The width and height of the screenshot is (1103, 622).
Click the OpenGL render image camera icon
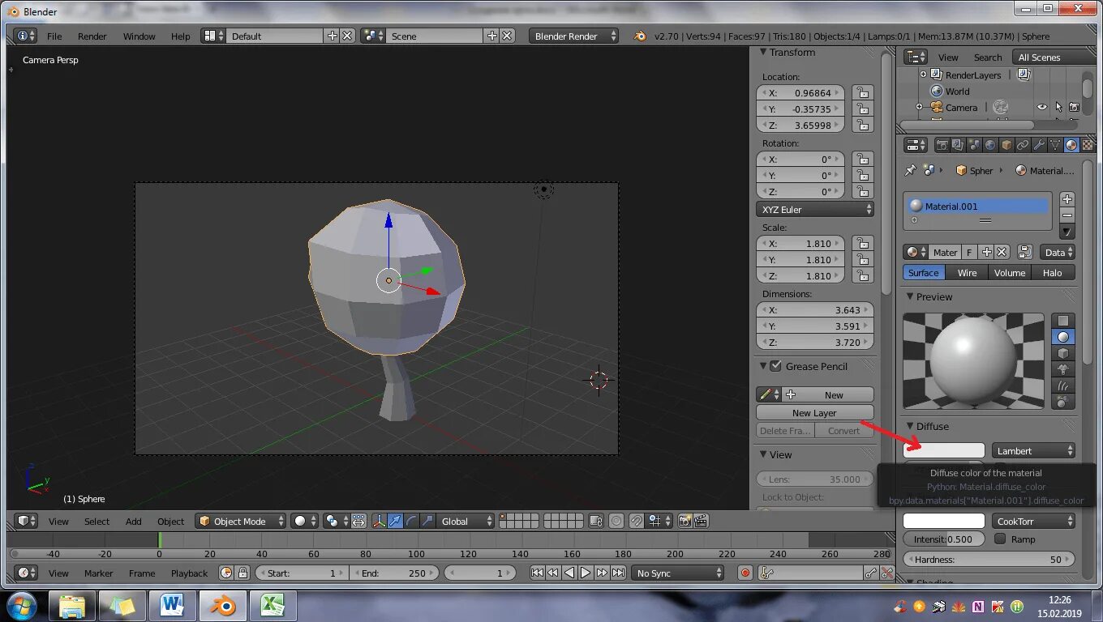coord(685,522)
